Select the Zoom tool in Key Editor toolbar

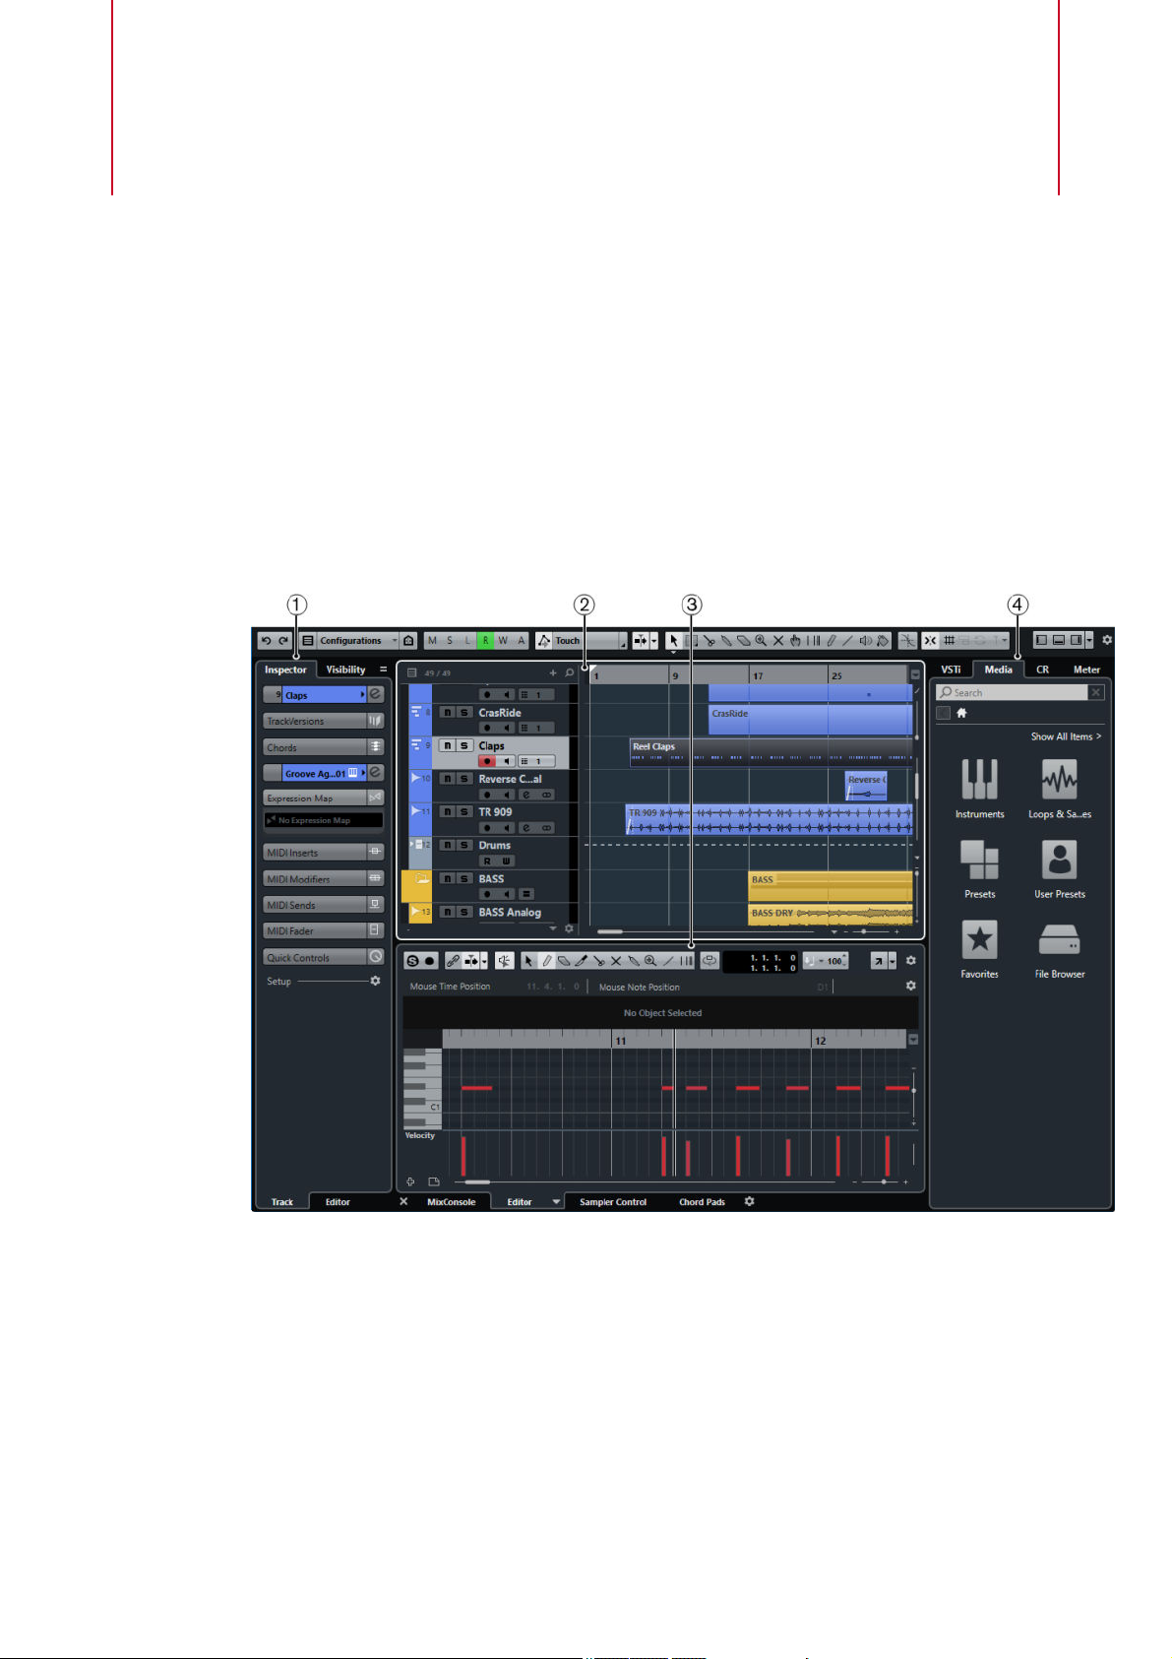pyautogui.click(x=650, y=961)
